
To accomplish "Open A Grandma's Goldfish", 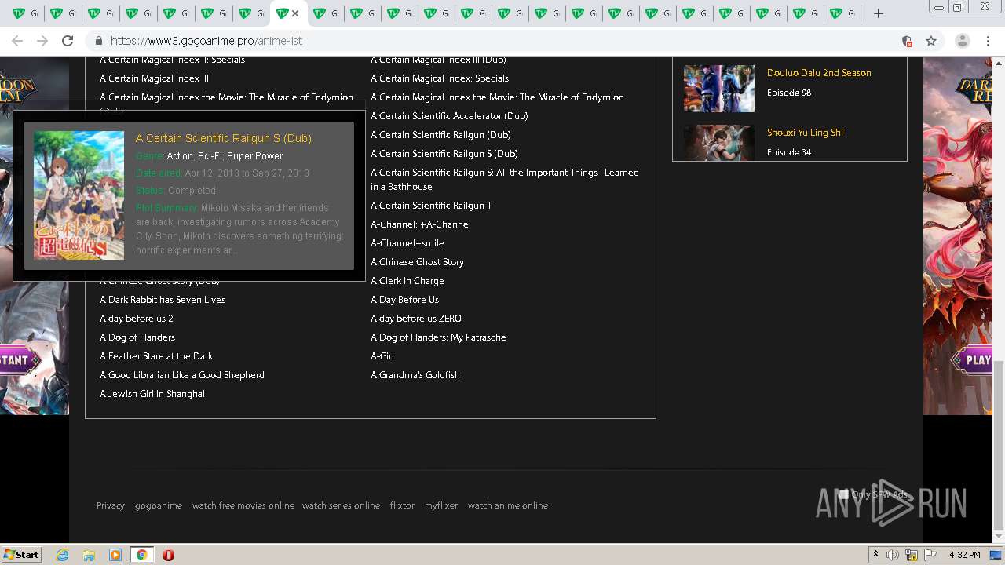I will tap(415, 375).
